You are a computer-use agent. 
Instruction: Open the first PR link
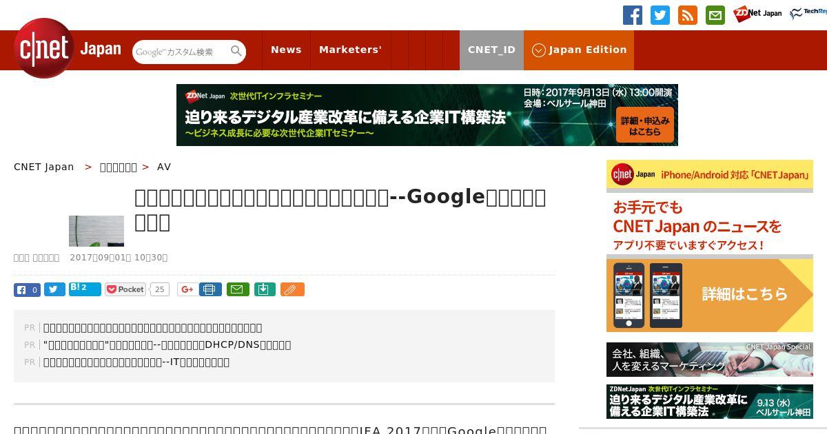(x=153, y=327)
